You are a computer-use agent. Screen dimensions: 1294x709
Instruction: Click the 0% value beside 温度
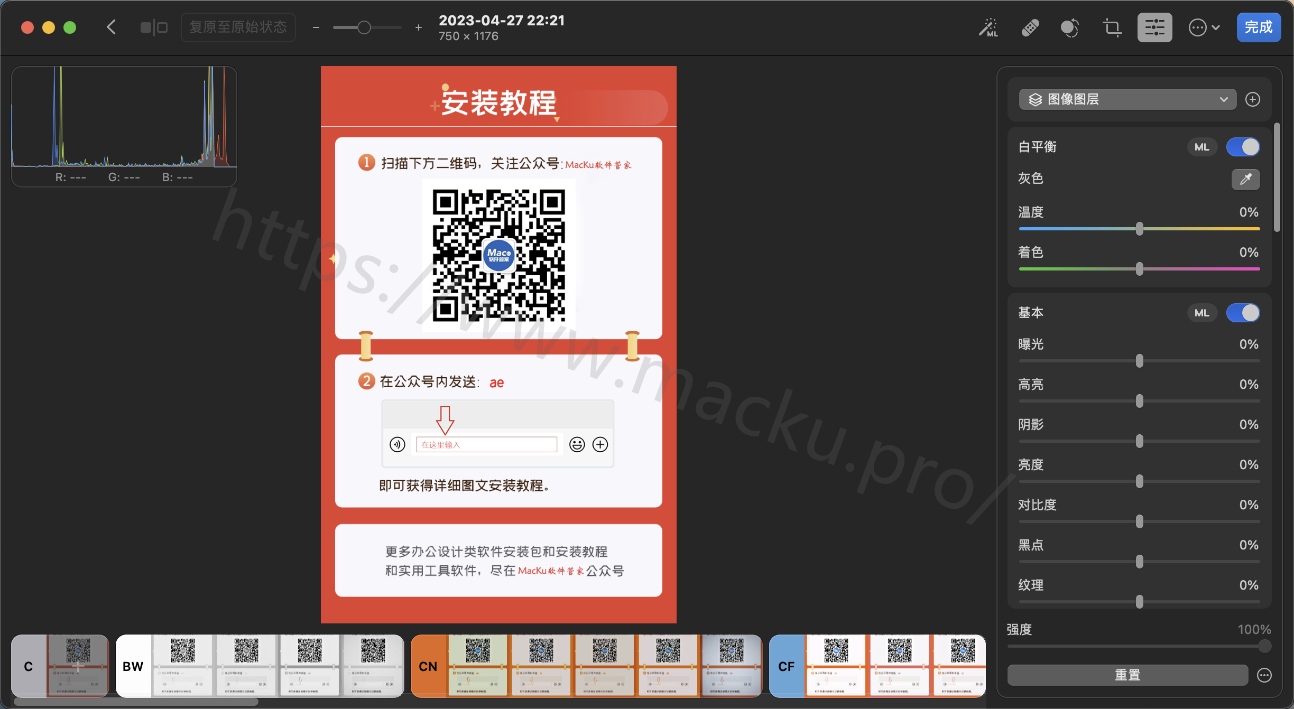(1249, 212)
